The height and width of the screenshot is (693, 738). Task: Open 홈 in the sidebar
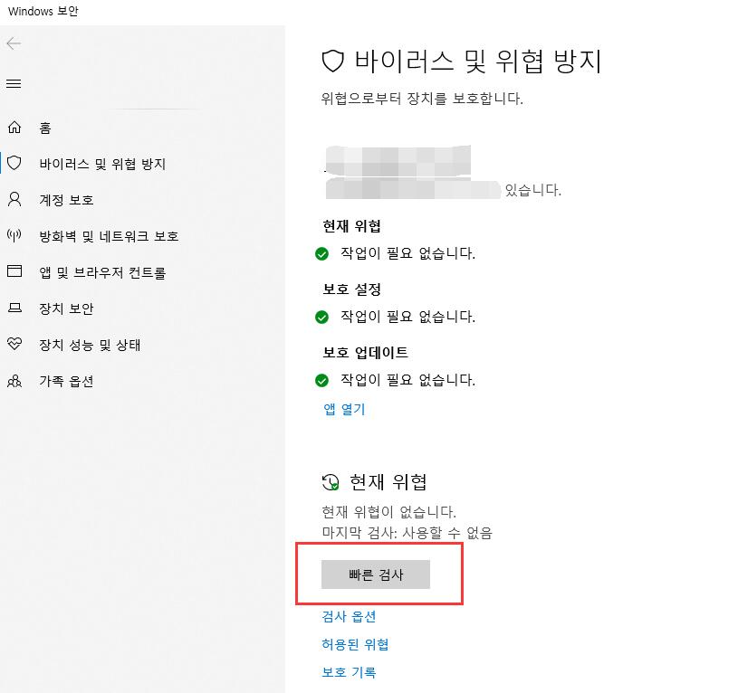[45, 128]
